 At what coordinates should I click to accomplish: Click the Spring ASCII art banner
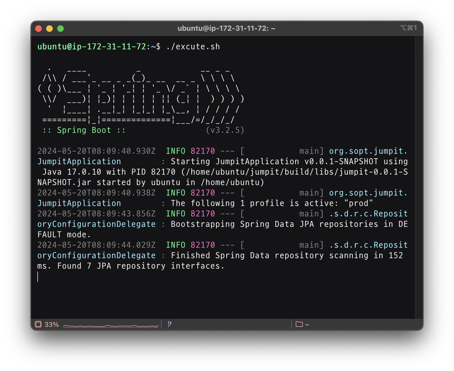(x=141, y=95)
